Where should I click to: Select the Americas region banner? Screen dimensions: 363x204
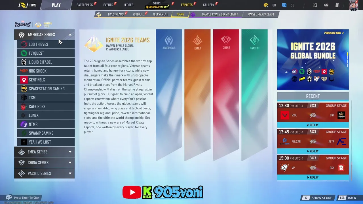tap(169, 95)
